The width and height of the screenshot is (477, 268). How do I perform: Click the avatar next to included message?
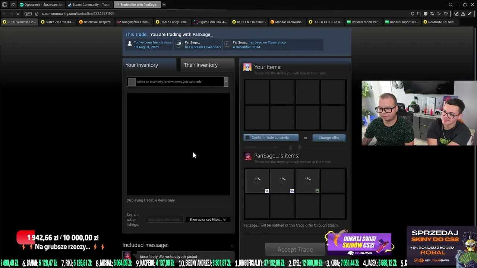(127, 256)
